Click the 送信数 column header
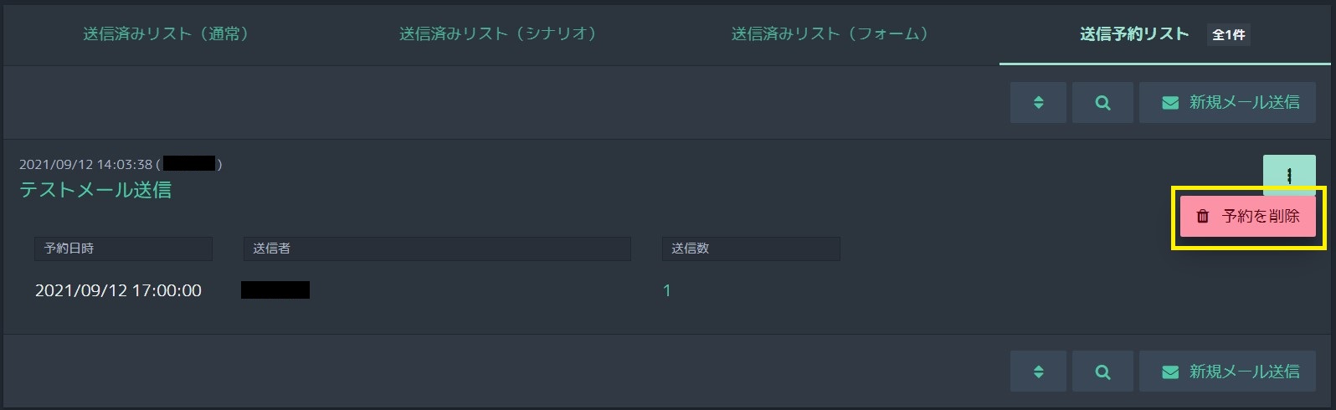This screenshot has height=410, width=1336. click(x=750, y=249)
